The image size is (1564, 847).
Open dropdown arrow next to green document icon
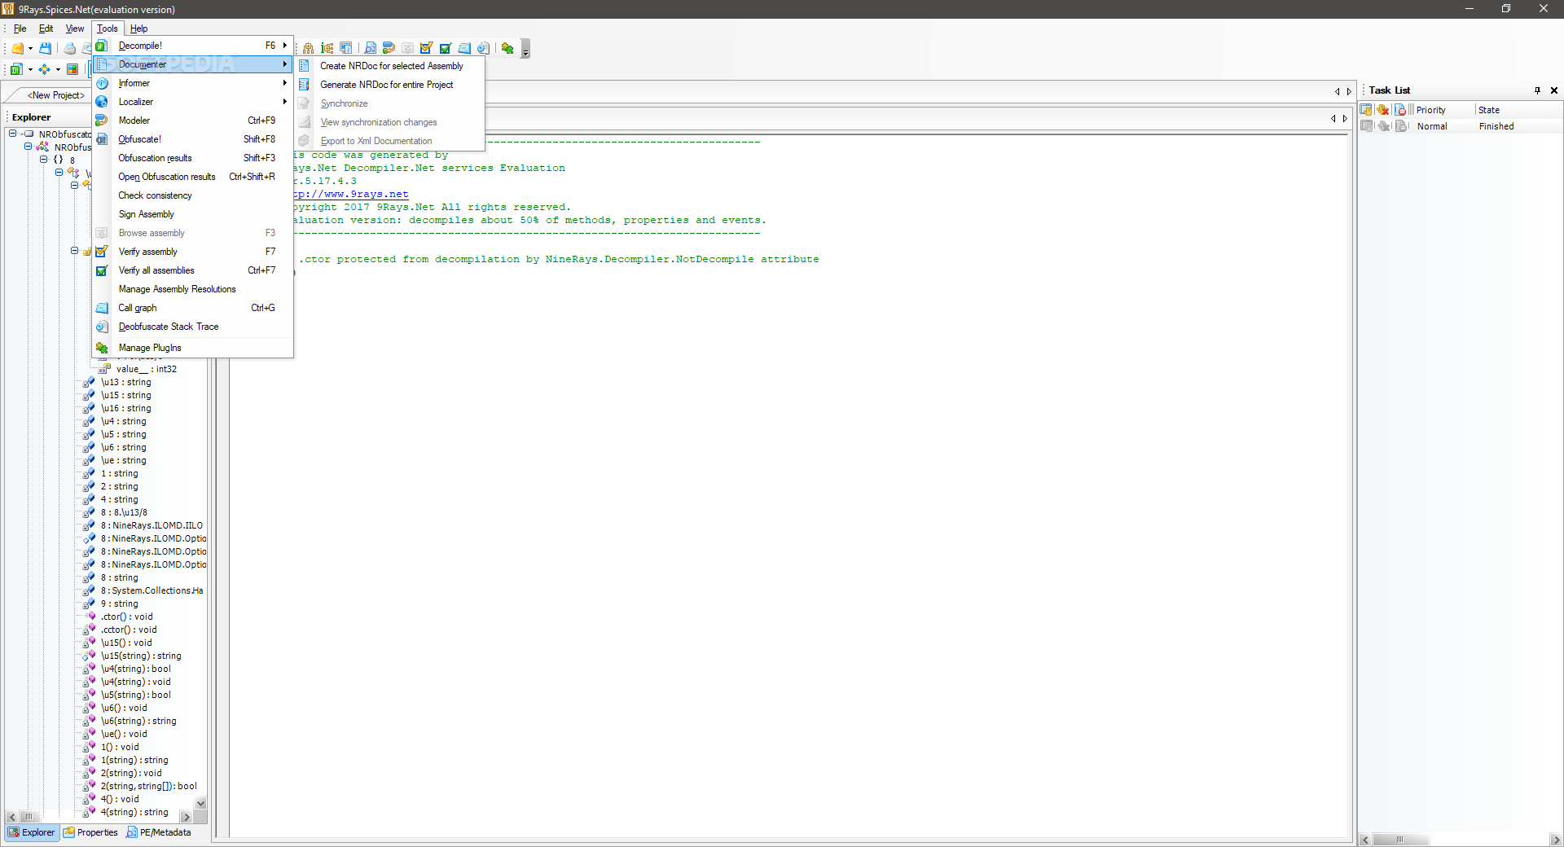[30, 69]
